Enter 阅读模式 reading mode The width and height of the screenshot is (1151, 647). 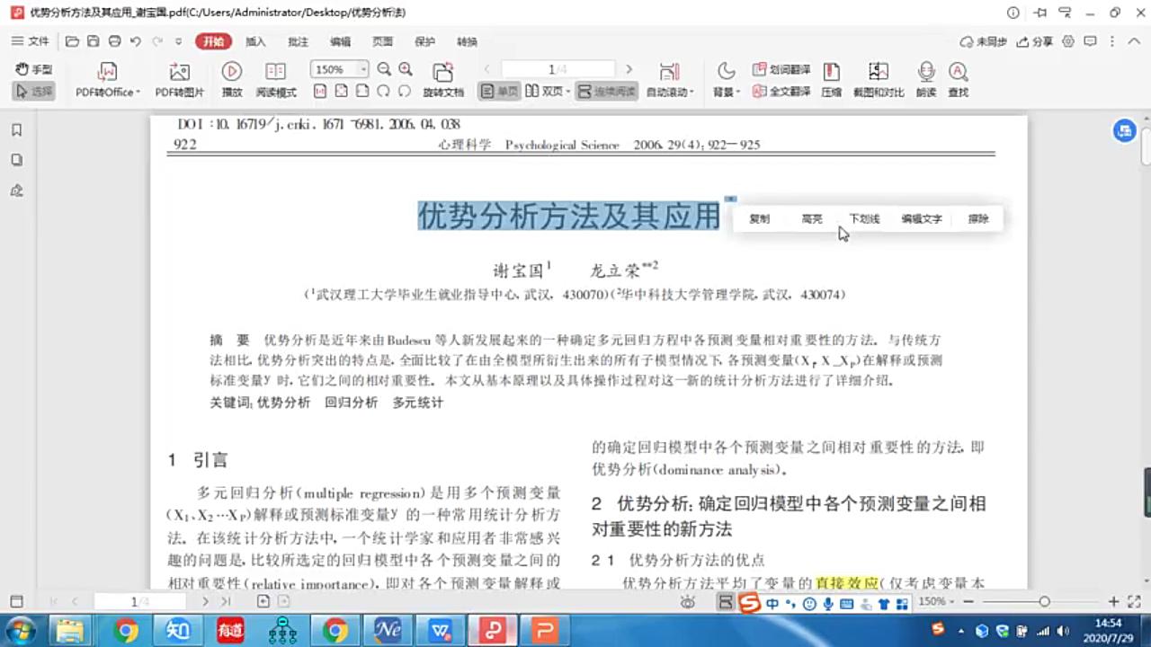point(275,79)
